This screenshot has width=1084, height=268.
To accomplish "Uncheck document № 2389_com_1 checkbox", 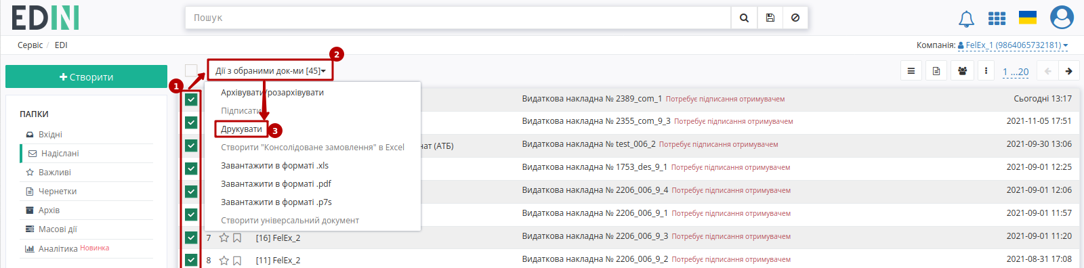I will tap(191, 99).
